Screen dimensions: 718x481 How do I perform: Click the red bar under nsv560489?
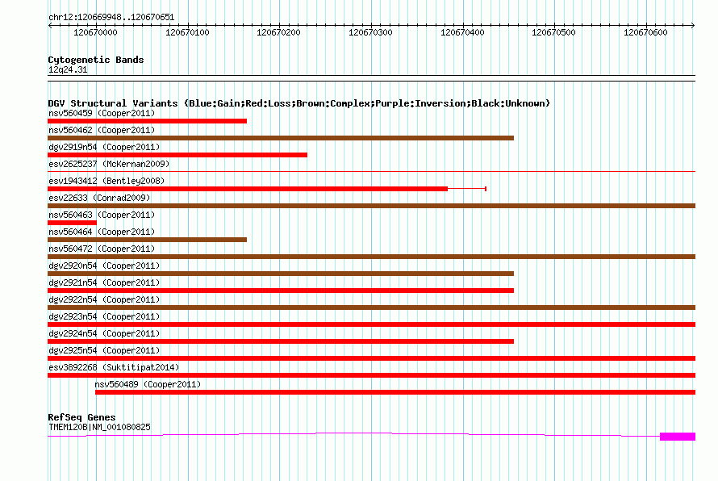(395, 392)
